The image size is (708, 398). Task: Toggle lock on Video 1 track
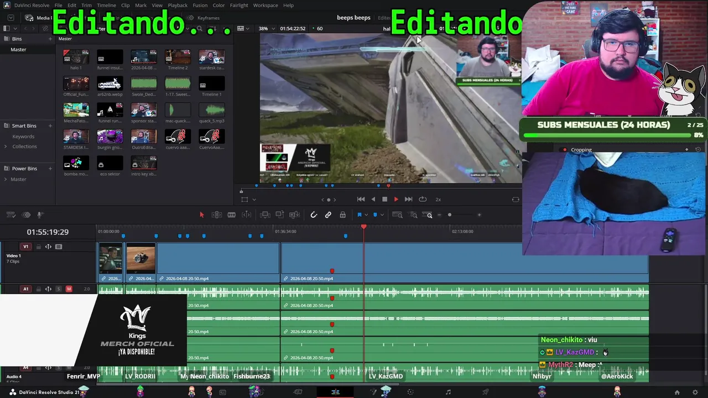pyautogui.click(x=39, y=247)
